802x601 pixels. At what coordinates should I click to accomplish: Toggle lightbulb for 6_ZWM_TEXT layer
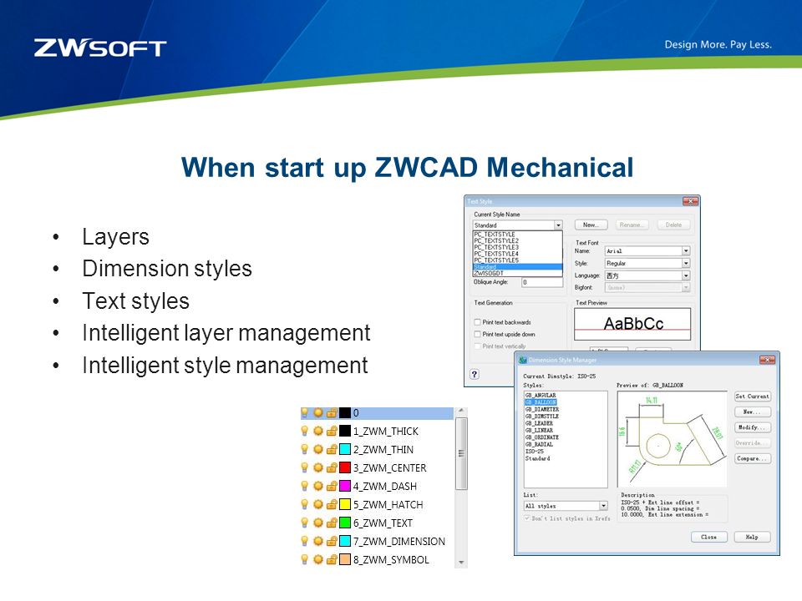click(x=304, y=523)
